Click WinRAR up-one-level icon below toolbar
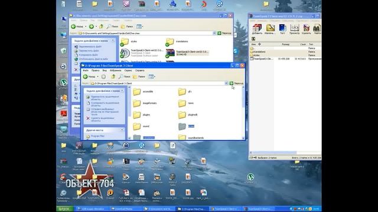378x212 pixels. 253,39
